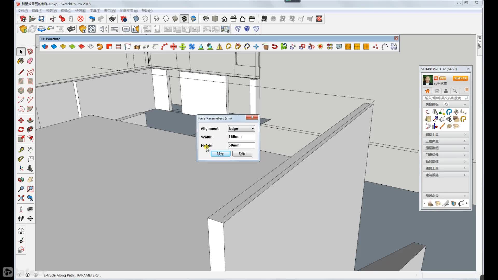Click the Print icon

[x=112, y=19]
